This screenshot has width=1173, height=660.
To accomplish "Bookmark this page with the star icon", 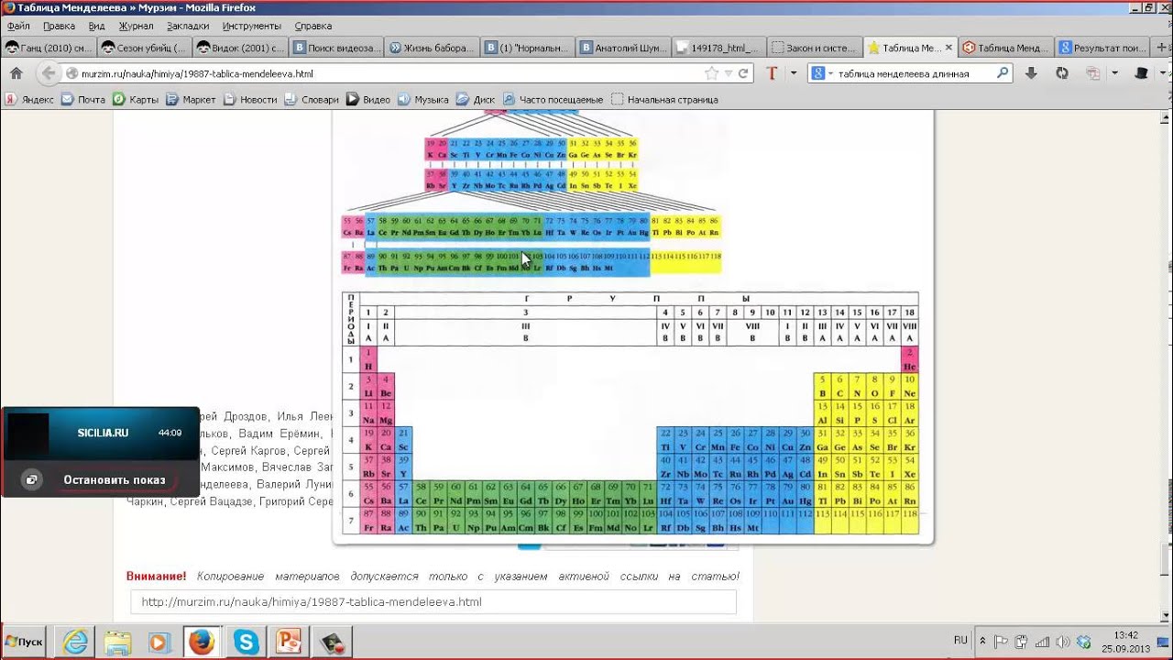I will [711, 73].
